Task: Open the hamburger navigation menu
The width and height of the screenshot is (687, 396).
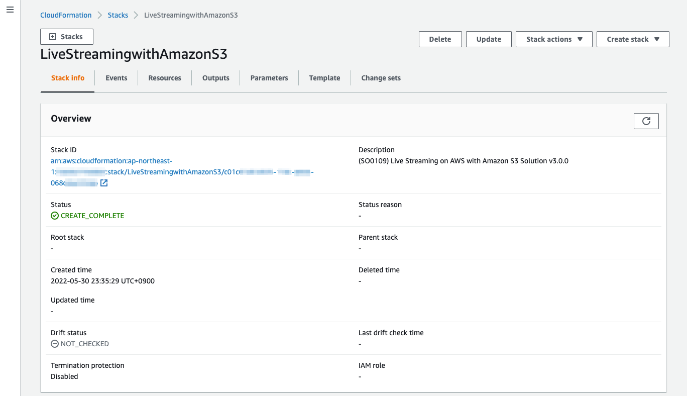Action: (x=10, y=10)
